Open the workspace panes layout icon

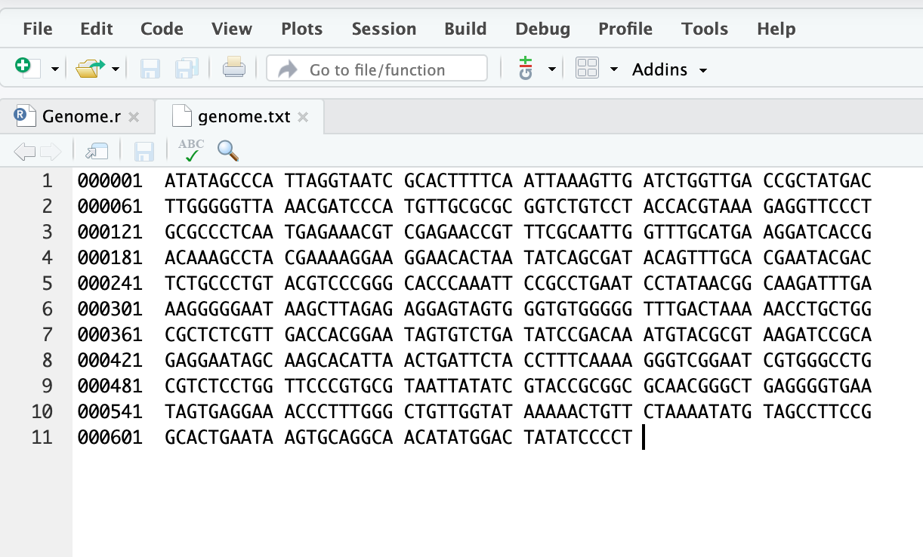(587, 68)
